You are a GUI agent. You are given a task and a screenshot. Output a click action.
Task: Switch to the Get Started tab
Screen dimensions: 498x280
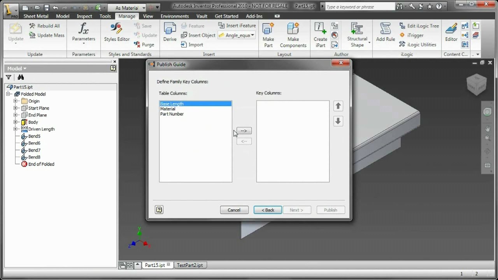226,16
